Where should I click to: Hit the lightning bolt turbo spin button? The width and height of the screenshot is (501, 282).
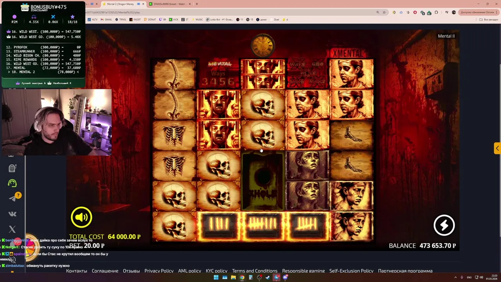444,225
